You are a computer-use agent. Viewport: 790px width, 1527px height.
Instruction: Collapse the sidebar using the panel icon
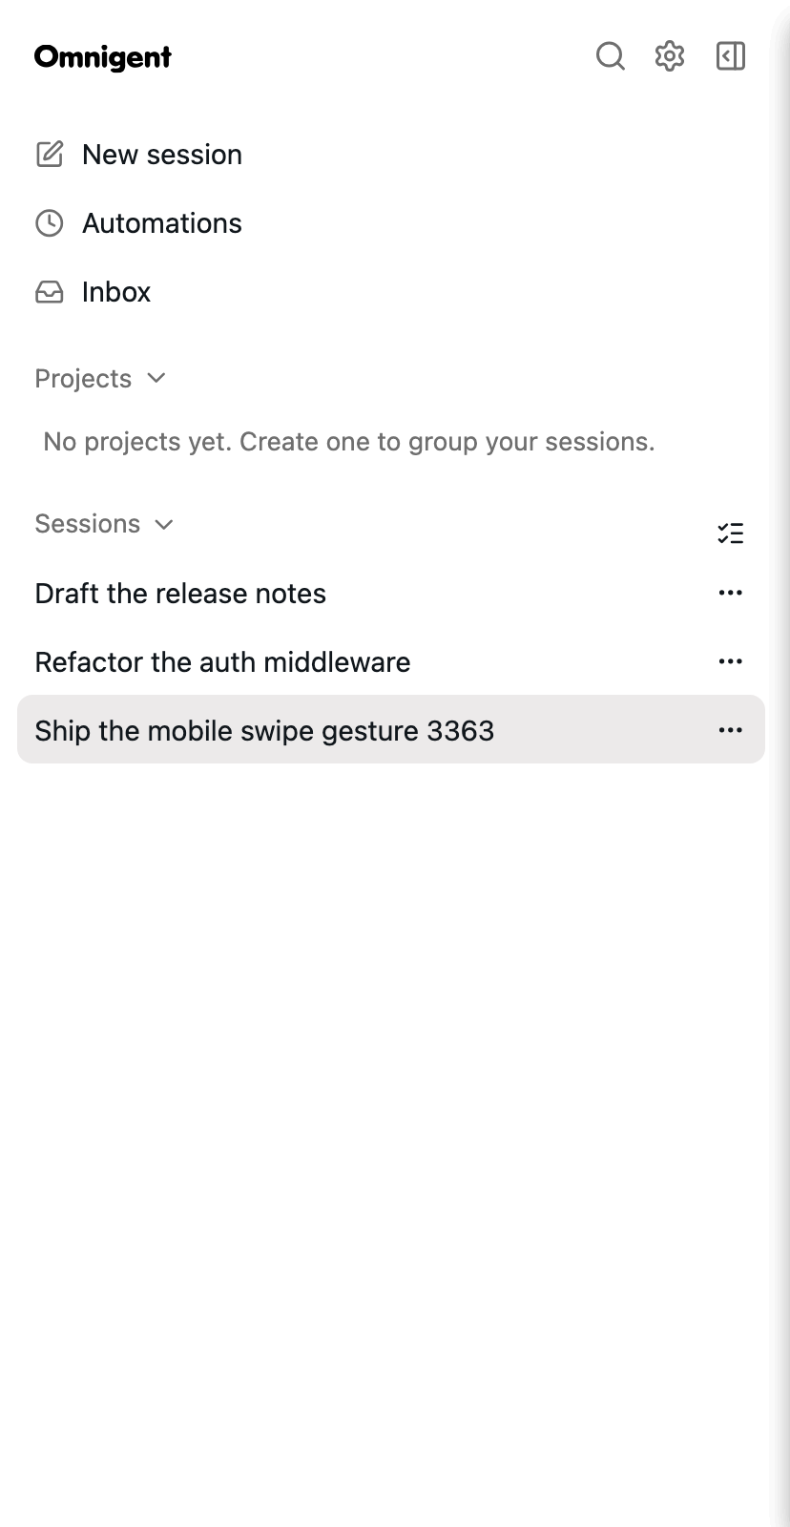(731, 56)
